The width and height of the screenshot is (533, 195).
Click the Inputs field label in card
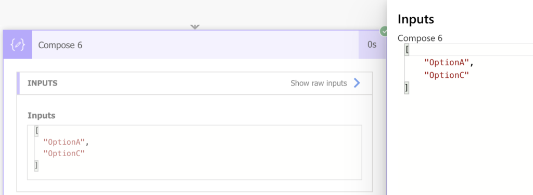[x=42, y=116]
